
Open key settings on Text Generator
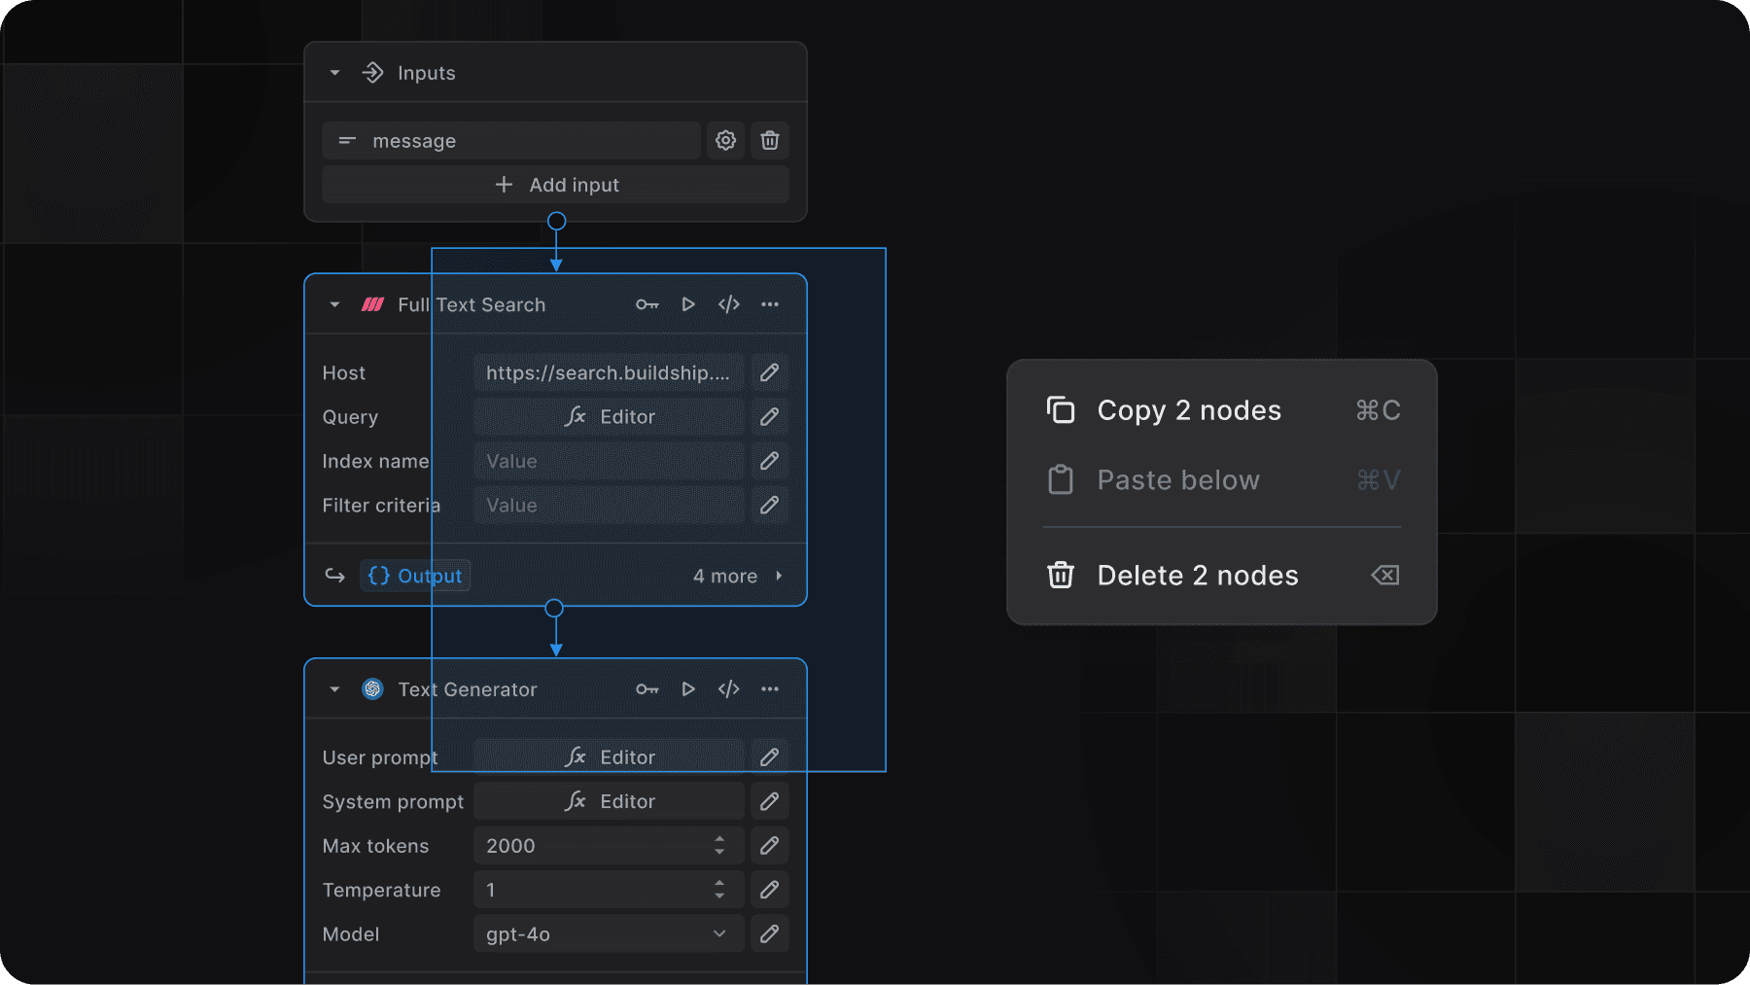coord(647,689)
